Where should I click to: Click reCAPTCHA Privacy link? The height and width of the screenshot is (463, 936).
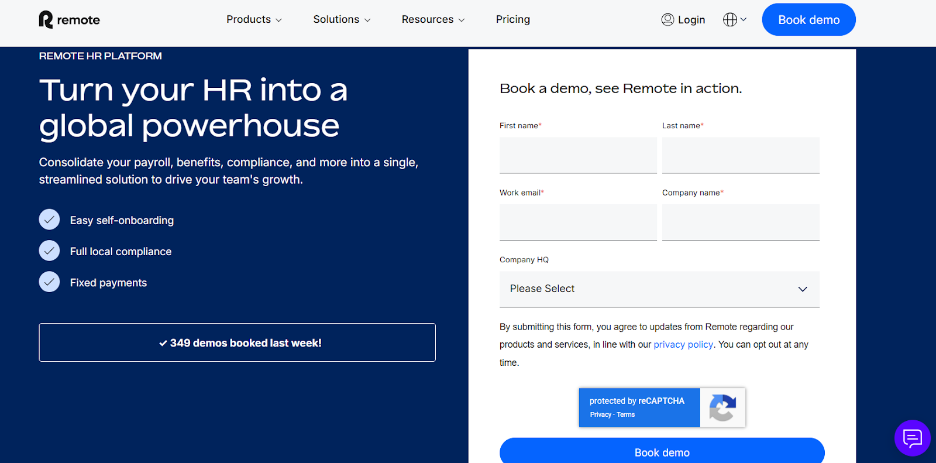600,414
